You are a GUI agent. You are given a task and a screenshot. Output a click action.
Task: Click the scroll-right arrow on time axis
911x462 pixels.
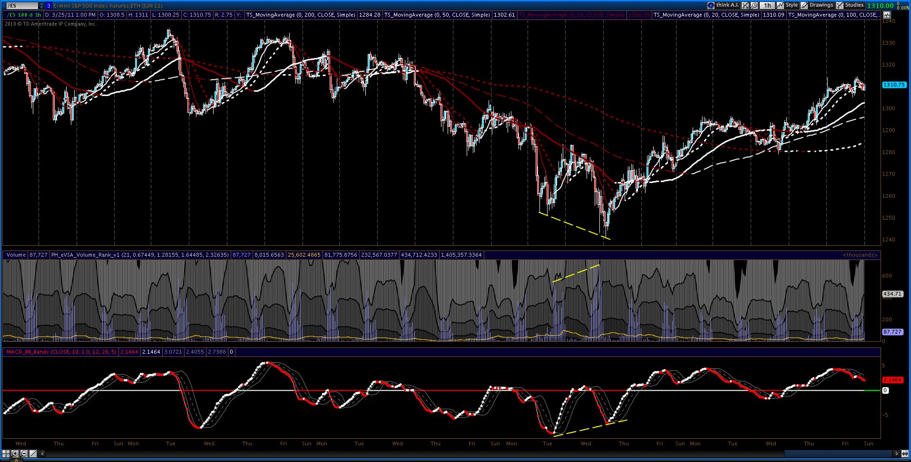pos(897,453)
